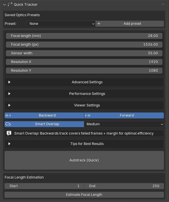Viewport: 169px width, 202px height.
Task: Click the plus icon for Add preset
Action: tap(99, 24)
